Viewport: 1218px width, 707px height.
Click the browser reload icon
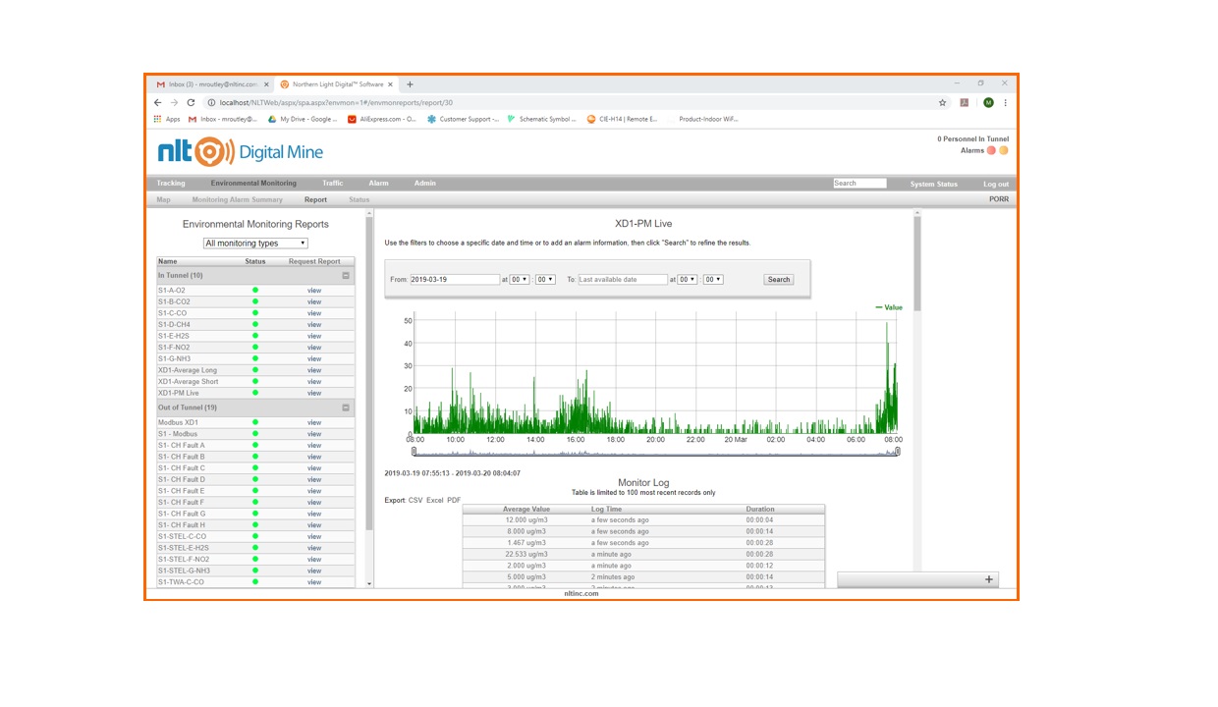[x=191, y=102]
